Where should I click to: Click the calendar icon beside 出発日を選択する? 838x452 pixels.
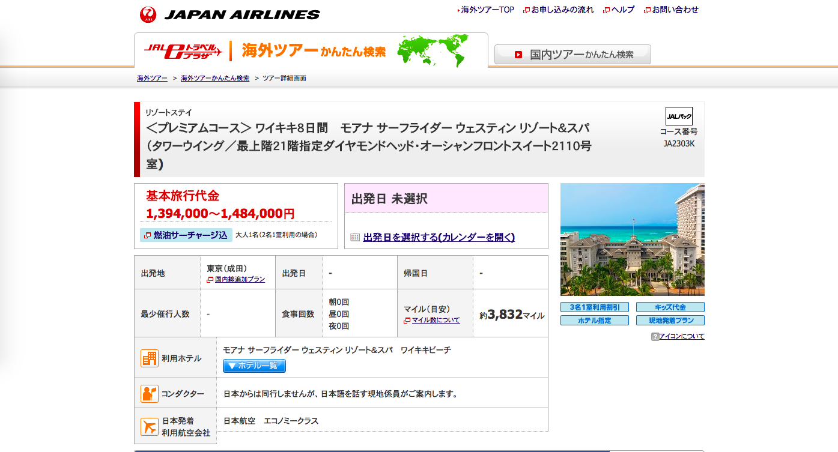coord(355,237)
